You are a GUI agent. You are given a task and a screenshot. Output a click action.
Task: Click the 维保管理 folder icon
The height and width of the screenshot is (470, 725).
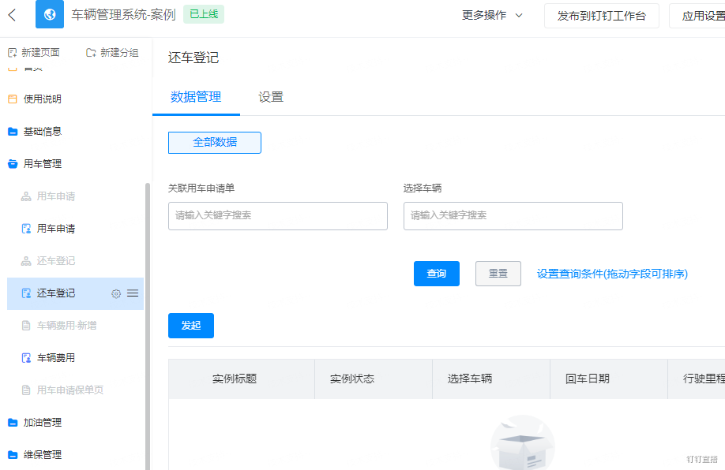pos(13,455)
